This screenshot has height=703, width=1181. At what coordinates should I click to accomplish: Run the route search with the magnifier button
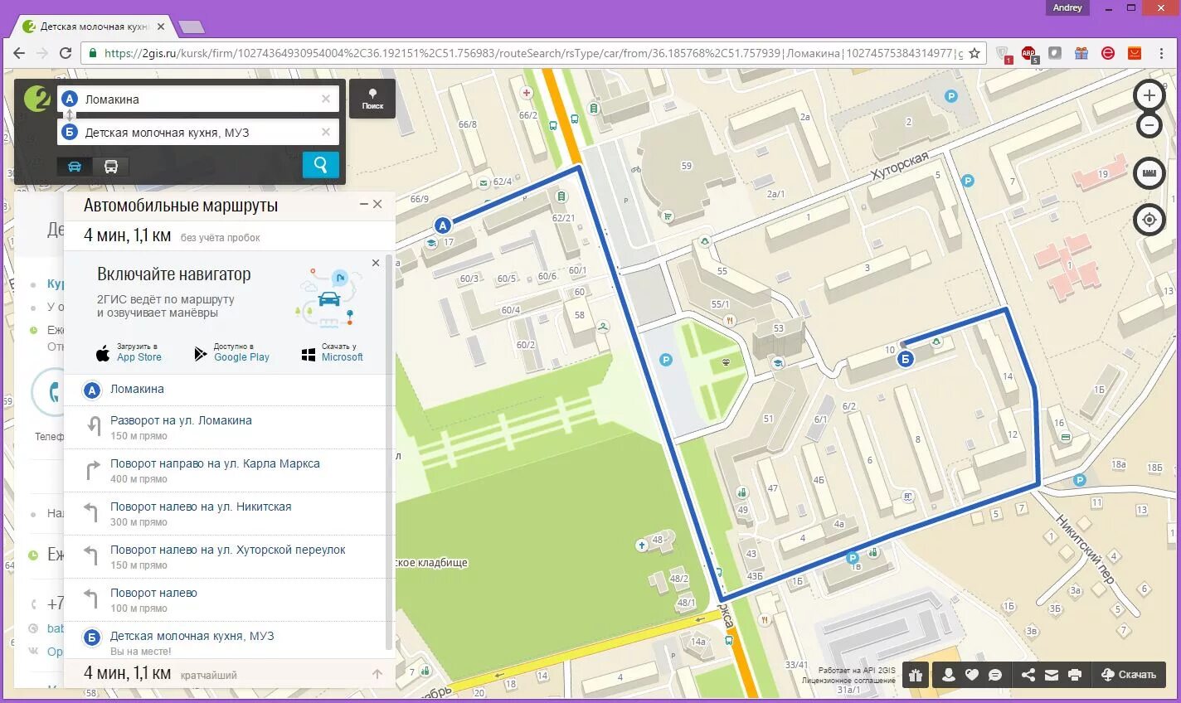click(321, 165)
